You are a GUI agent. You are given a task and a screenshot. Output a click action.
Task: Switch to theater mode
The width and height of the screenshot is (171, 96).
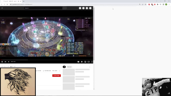(x=88, y=62)
